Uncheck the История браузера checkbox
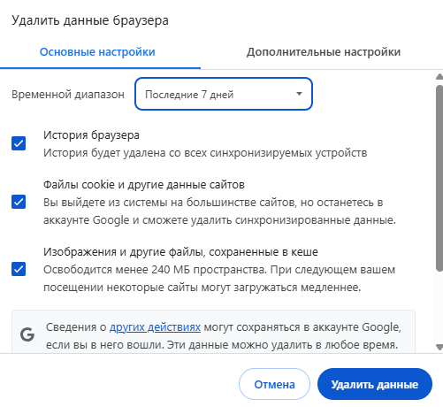The width and height of the screenshot is (443, 407). click(19, 143)
